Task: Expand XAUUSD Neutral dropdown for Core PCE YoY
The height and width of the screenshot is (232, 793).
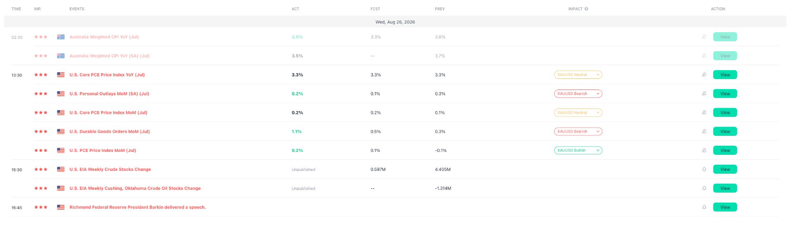Action: pyautogui.click(x=578, y=75)
